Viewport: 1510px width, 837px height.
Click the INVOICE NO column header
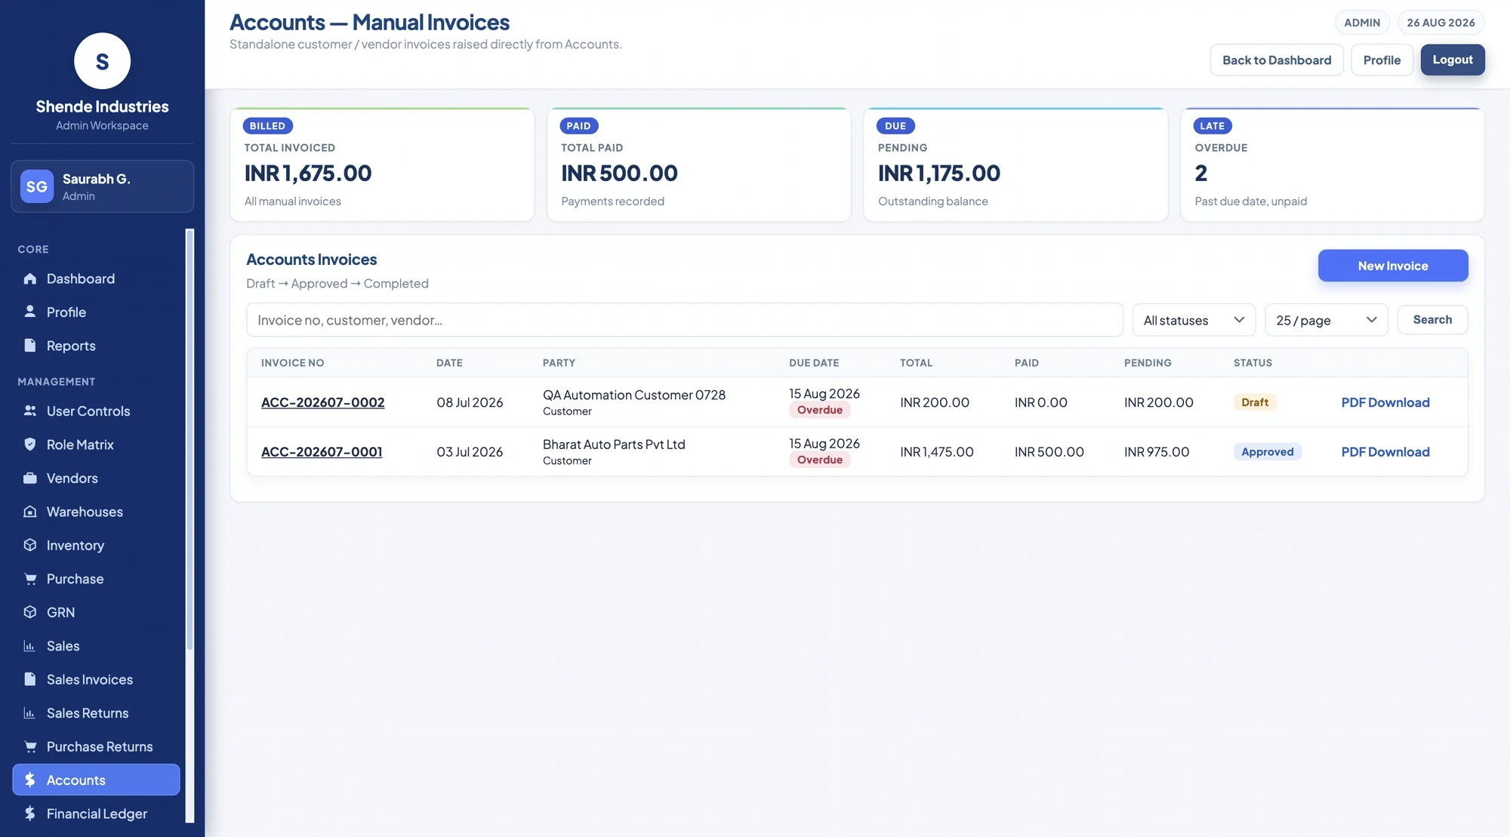tap(292, 362)
